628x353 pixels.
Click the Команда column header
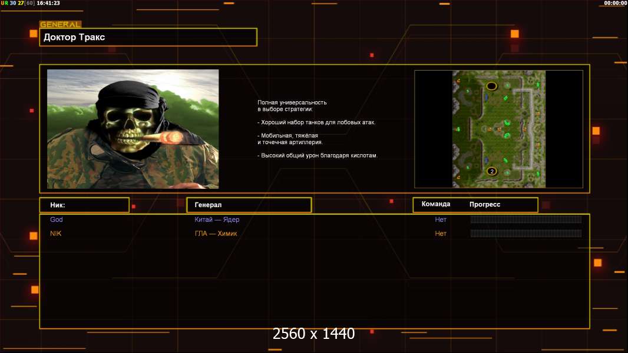coord(436,204)
